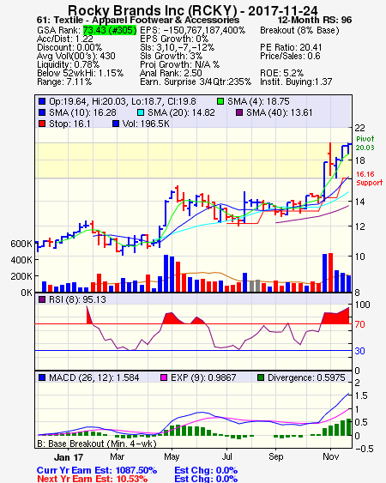Screen dimensions: 386x483
Task: Click the SMA (20): 14.82 legend text
Action: tap(181, 112)
